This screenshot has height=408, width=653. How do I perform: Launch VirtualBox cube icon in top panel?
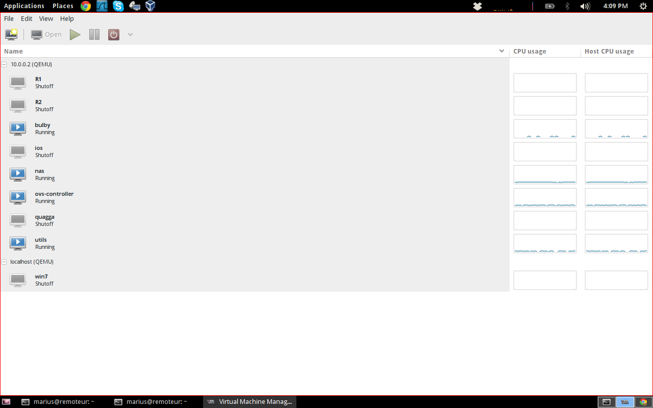point(150,6)
